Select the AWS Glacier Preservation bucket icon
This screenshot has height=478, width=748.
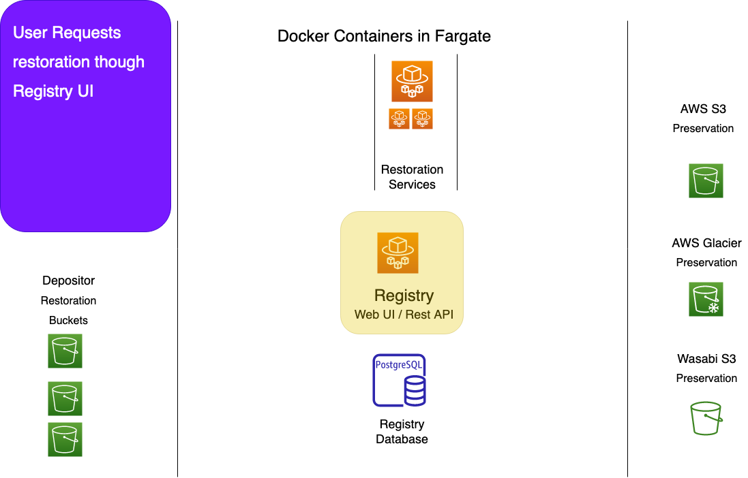(706, 300)
